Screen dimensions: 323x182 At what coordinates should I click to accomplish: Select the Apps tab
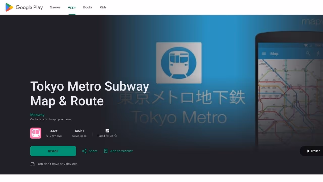click(x=72, y=7)
